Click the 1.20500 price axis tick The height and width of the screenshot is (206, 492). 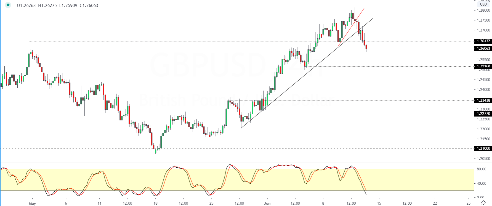[483, 159]
